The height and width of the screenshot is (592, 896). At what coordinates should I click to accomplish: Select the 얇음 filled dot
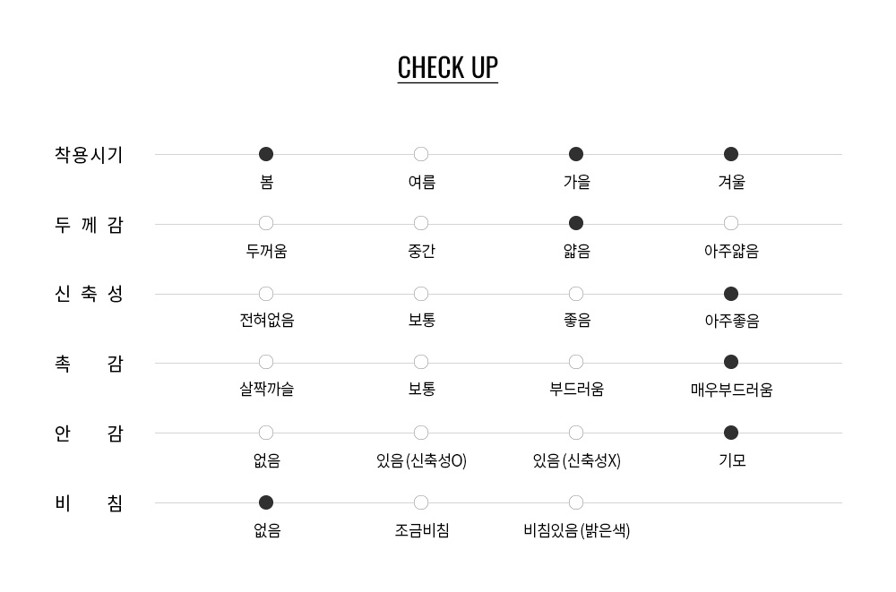[576, 223]
